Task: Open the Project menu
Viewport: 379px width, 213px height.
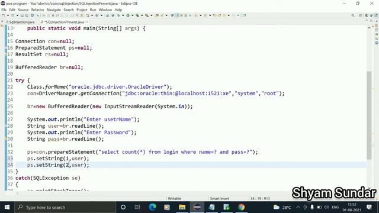Action: coord(82,10)
